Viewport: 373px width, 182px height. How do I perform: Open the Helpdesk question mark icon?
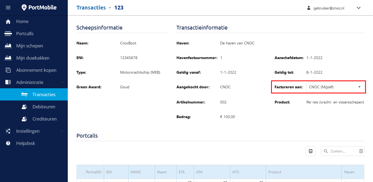coord(8,143)
